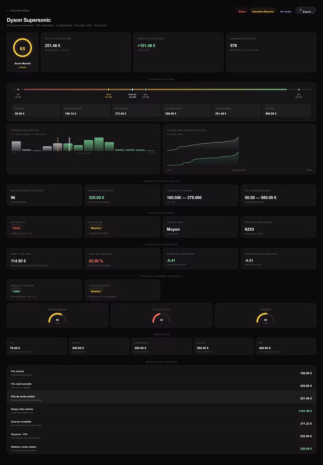
Task: Click the -0.51 Concentration (kurtosis) value
Action: click(249, 261)
